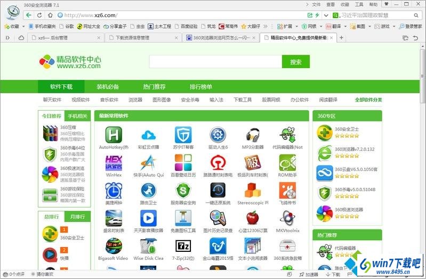Click the MKVtoolnix software icon
This screenshot has width=426, height=279.
point(287,218)
